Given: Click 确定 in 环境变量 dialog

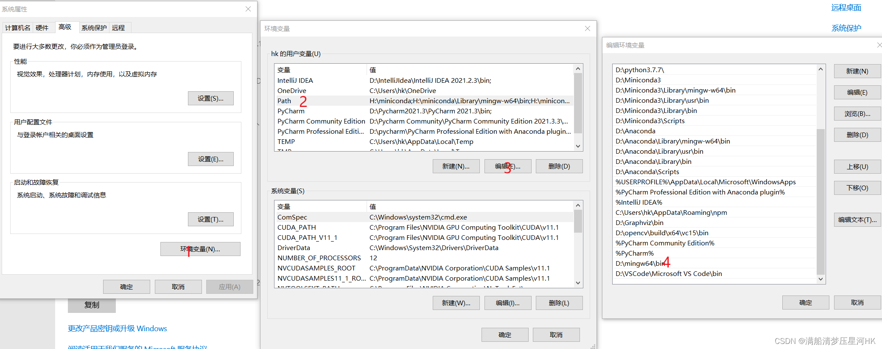Looking at the screenshot, I should coord(505,335).
